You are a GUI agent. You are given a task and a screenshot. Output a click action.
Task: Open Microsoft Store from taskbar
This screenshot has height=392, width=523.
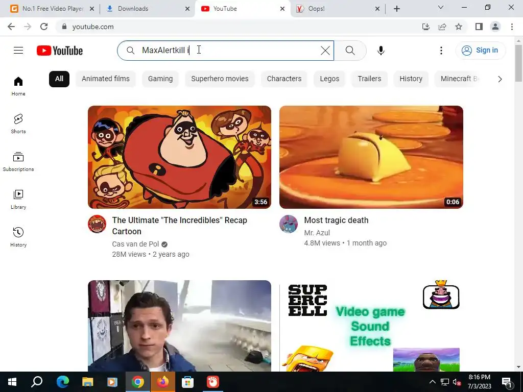188,382
